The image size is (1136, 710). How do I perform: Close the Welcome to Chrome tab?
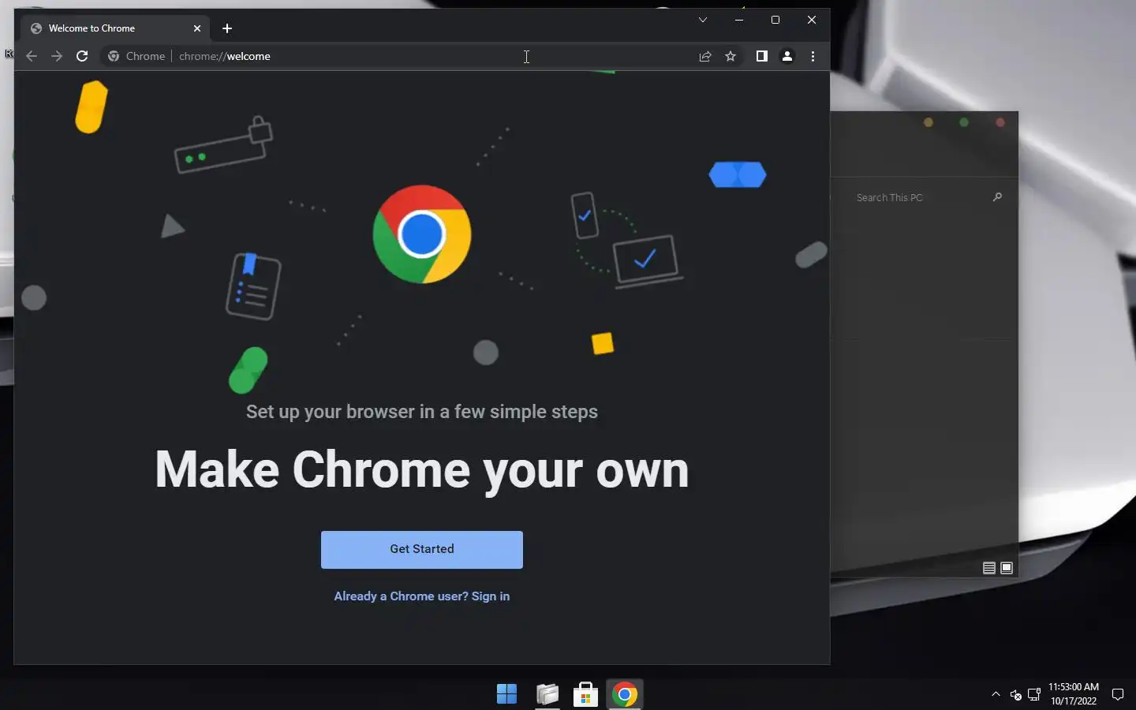point(197,28)
